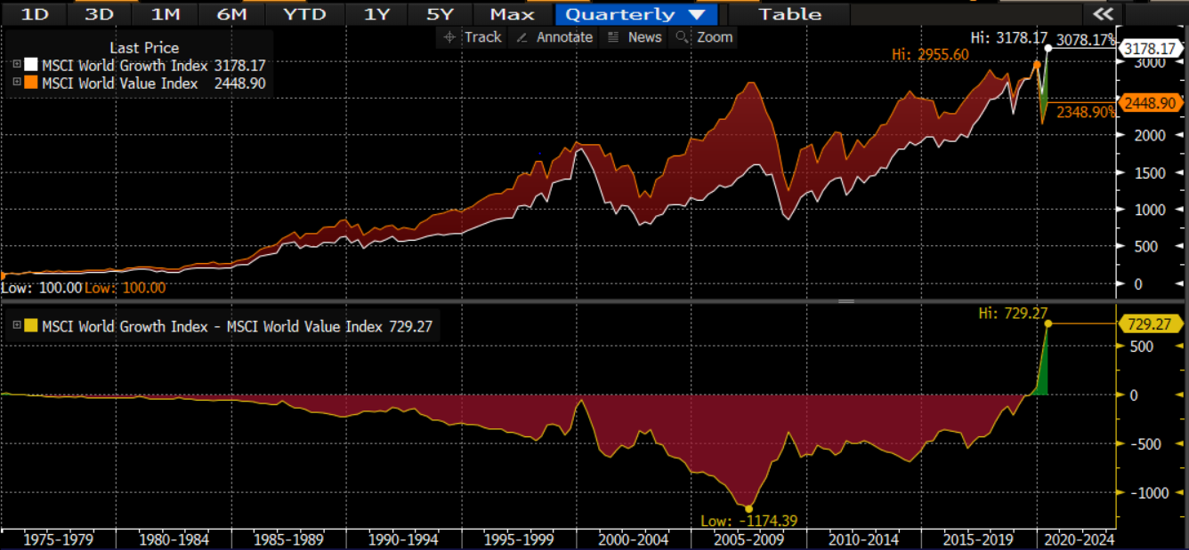This screenshot has height=550, width=1189.
Task: Click the orange Low: 100.00 label
Action: pos(125,288)
